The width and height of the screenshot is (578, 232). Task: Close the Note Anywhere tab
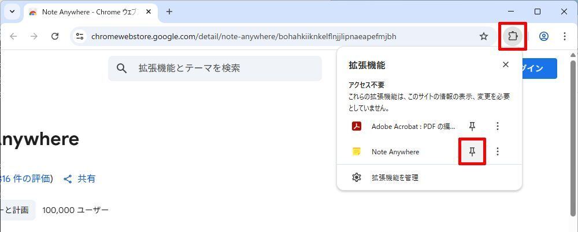point(149,12)
